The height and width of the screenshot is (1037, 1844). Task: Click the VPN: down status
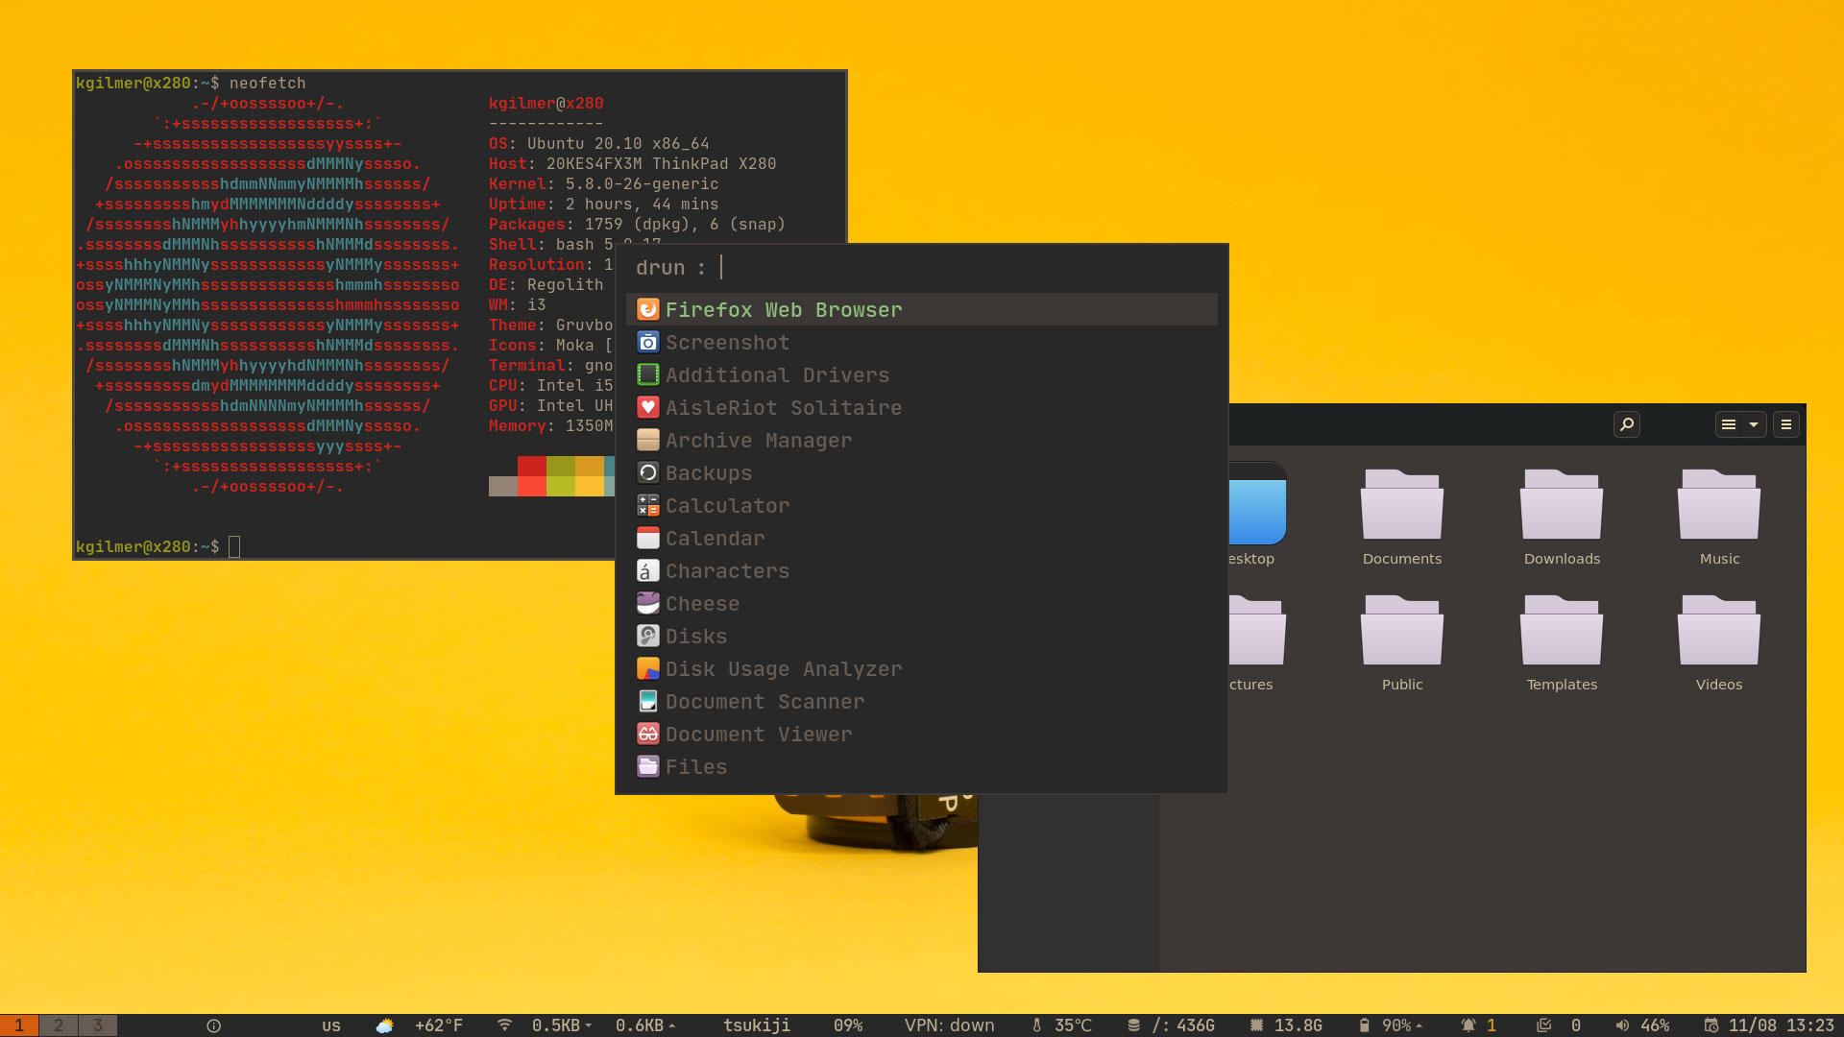click(949, 1025)
